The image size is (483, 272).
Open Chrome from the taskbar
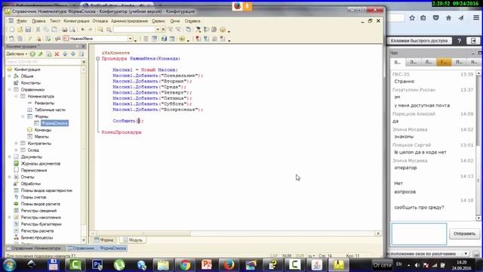click(185, 265)
